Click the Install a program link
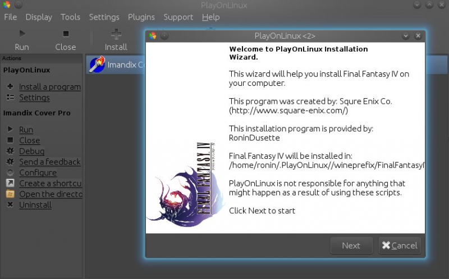This screenshot has height=279, width=449. tap(50, 86)
